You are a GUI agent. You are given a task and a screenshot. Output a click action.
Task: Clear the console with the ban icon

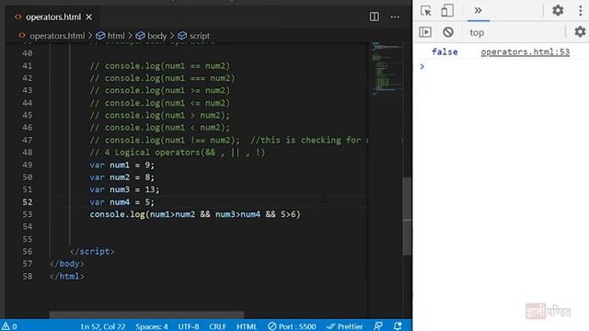(x=448, y=32)
